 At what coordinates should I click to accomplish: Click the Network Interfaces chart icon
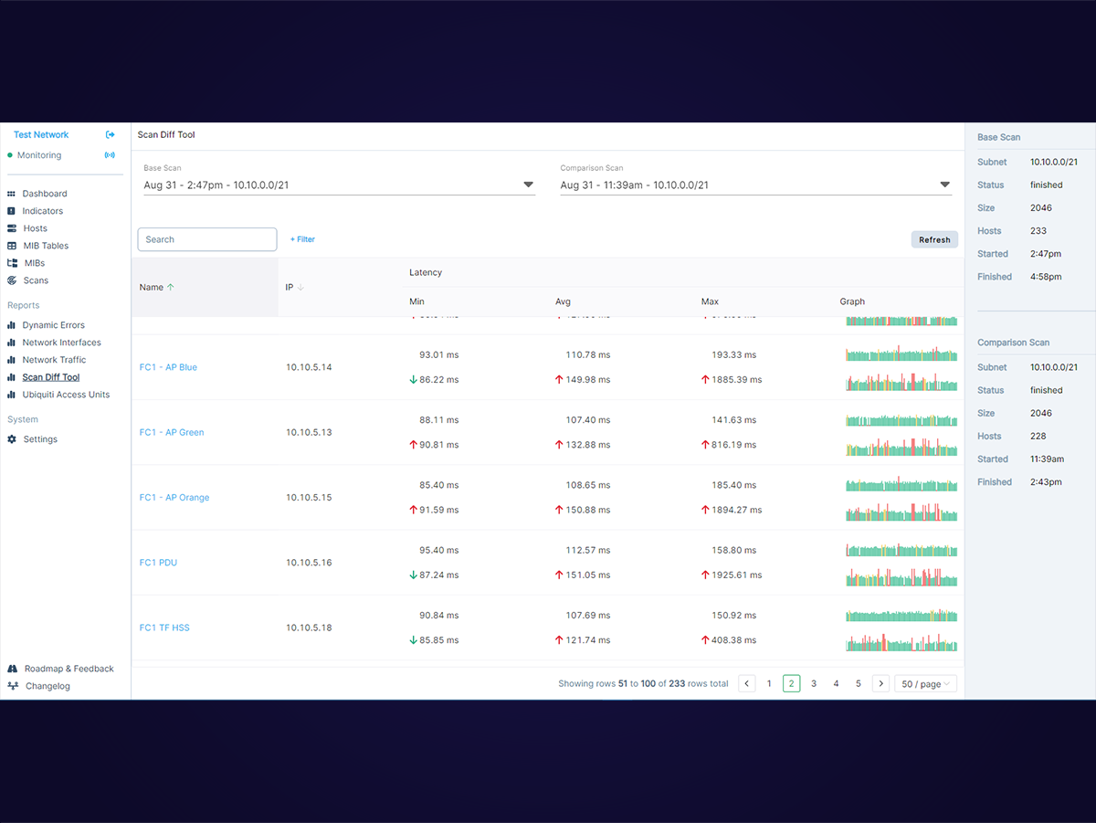12,343
